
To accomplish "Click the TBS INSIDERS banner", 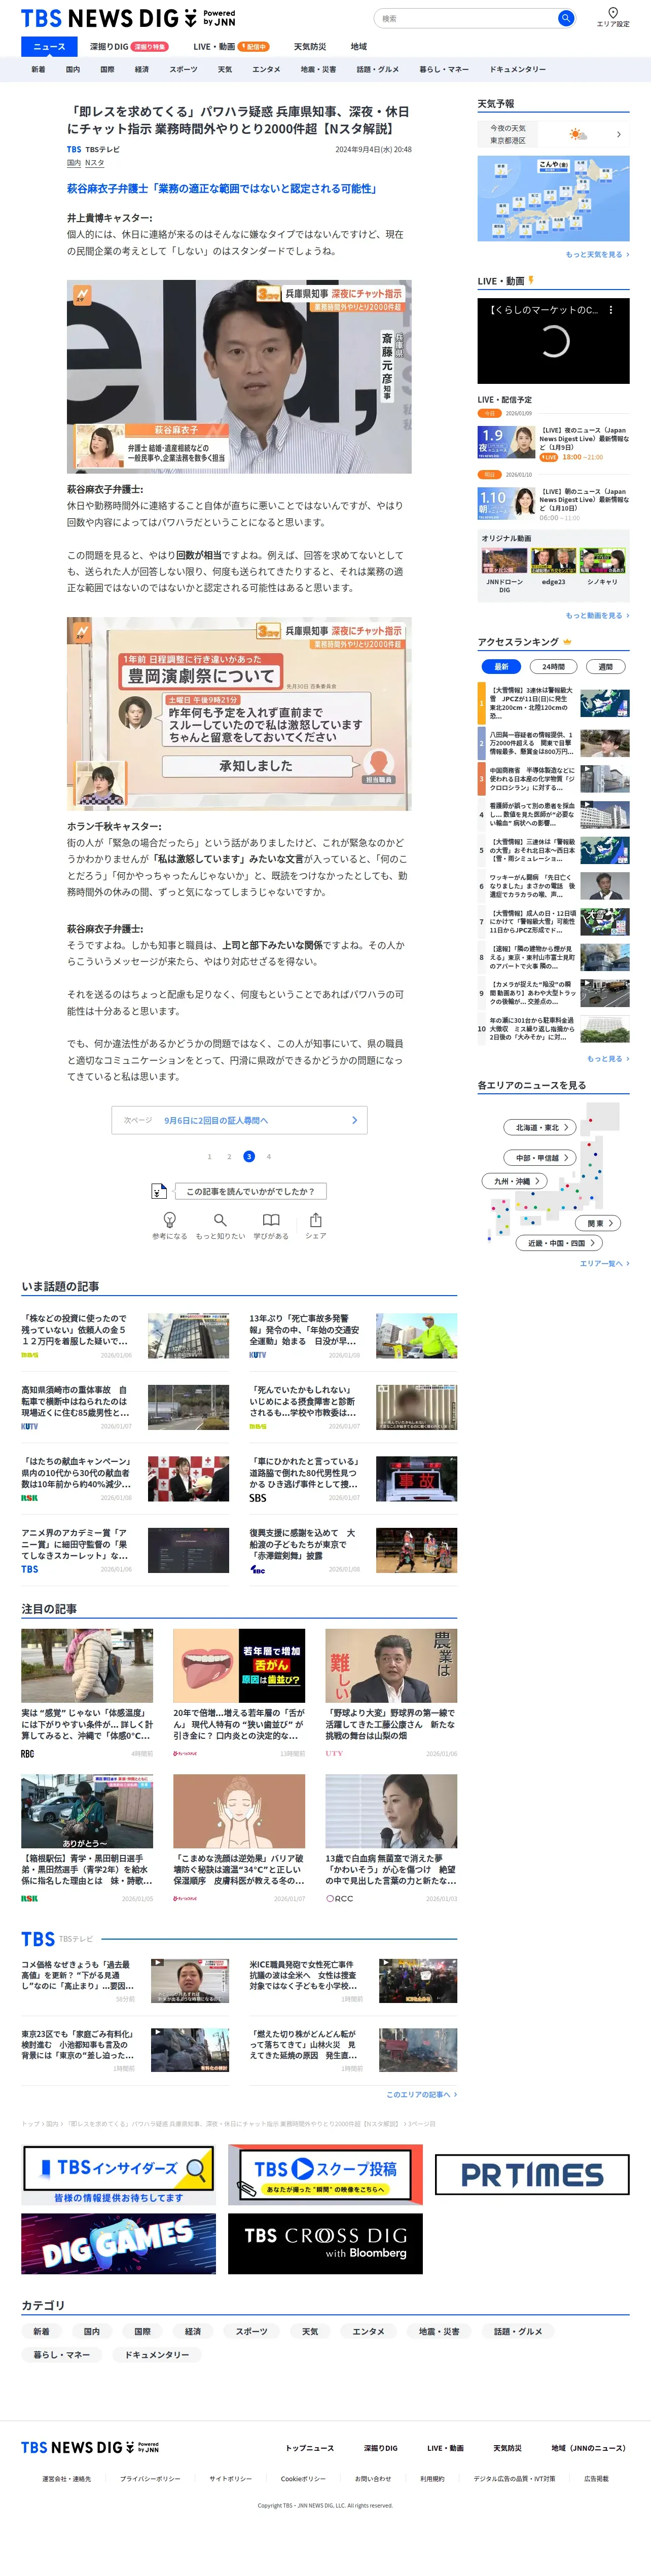I will coord(119,2175).
